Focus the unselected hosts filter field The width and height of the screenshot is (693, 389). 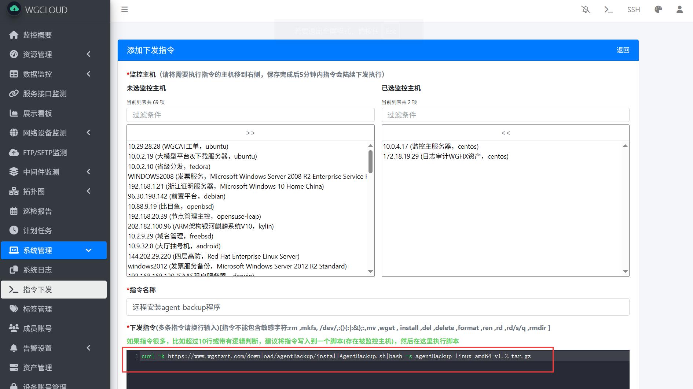[250, 115]
